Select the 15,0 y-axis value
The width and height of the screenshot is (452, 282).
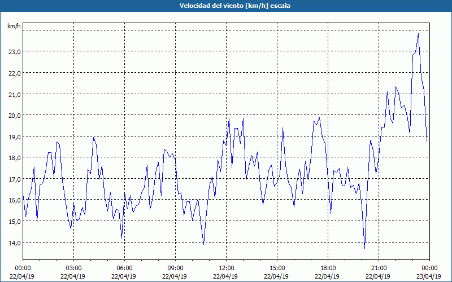pyautogui.click(x=15, y=222)
